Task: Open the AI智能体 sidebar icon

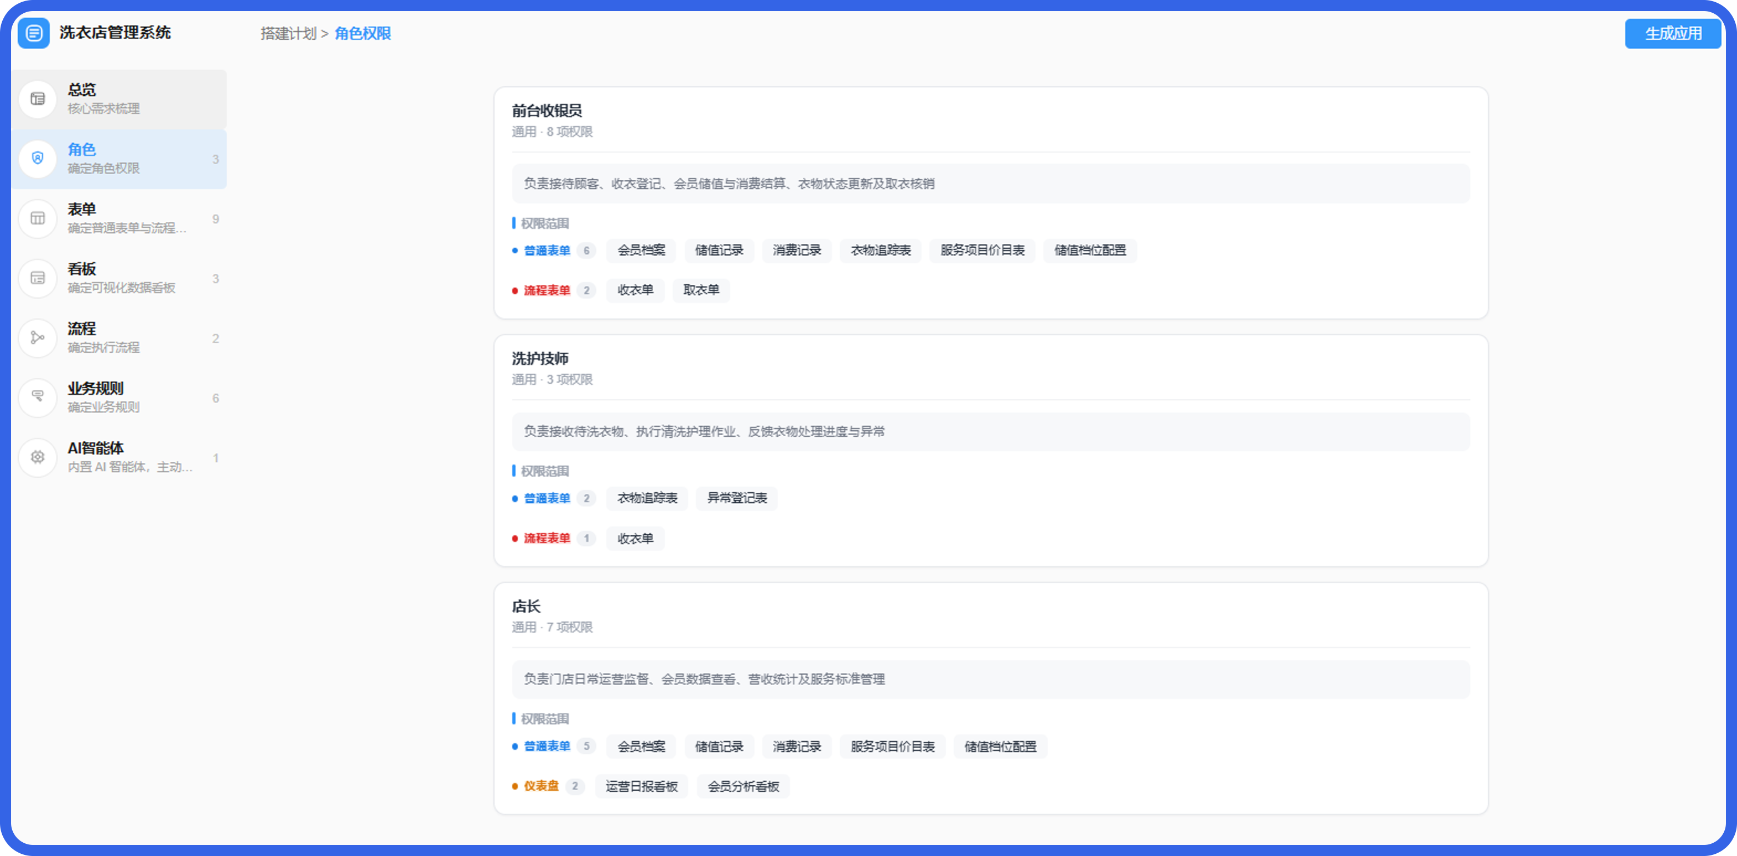Action: [38, 457]
